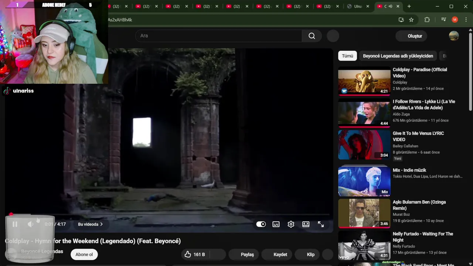This screenshot has height=266, width=473.
Task: Click the 'Klip' button
Action: (x=308, y=254)
